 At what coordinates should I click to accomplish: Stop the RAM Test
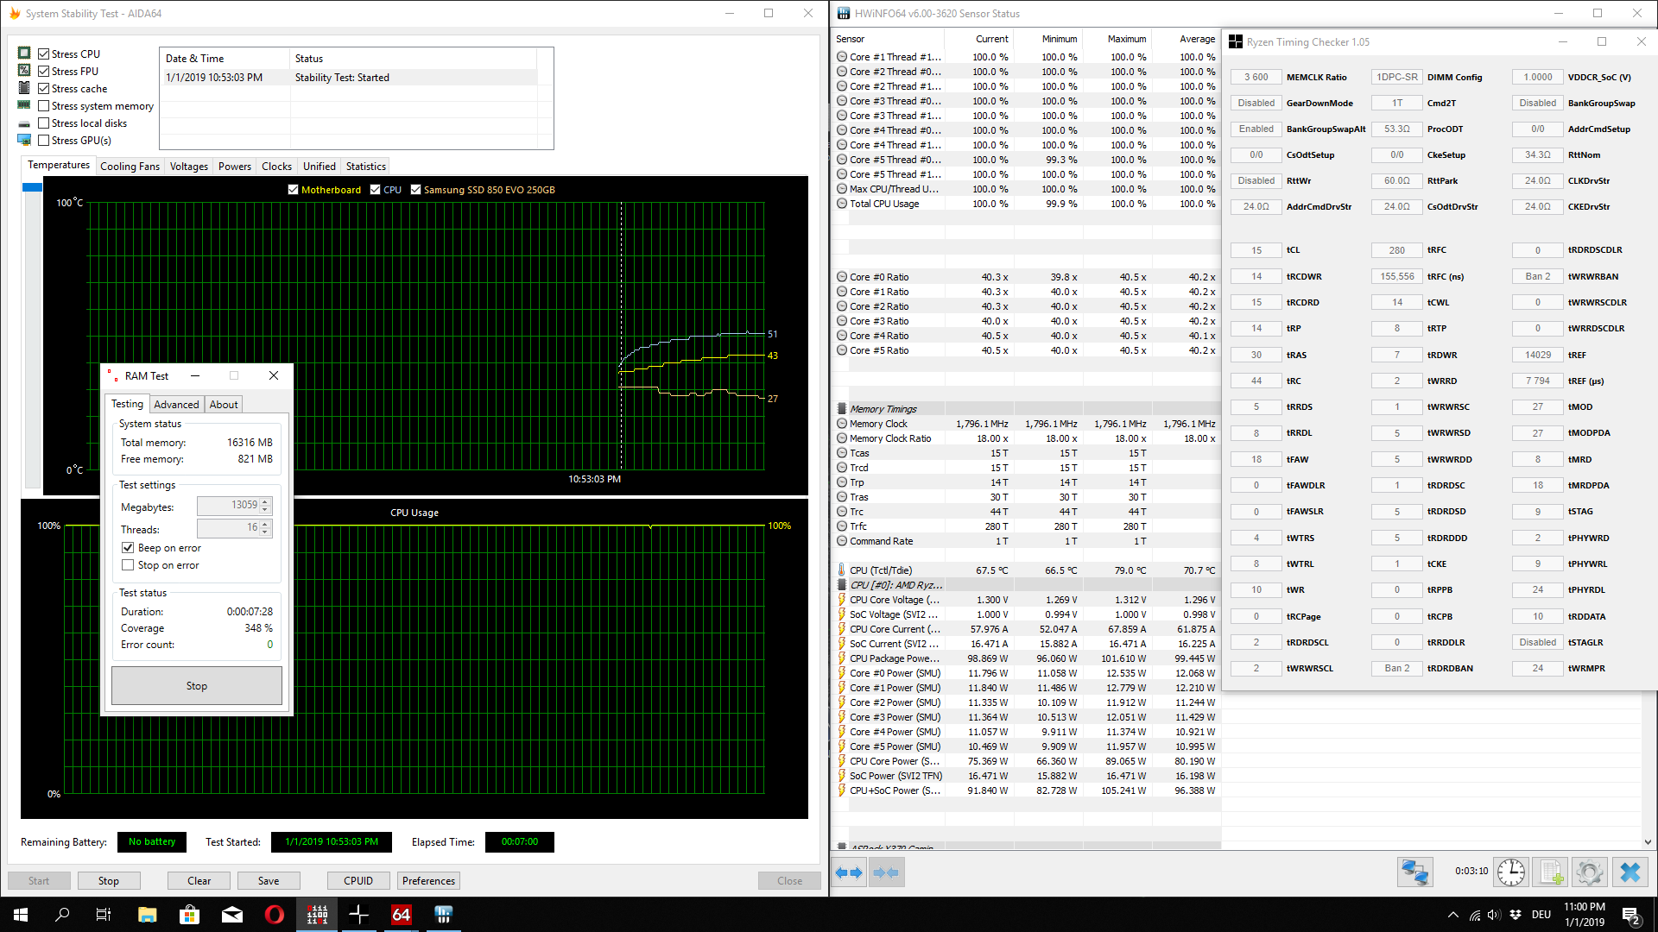click(196, 686)
